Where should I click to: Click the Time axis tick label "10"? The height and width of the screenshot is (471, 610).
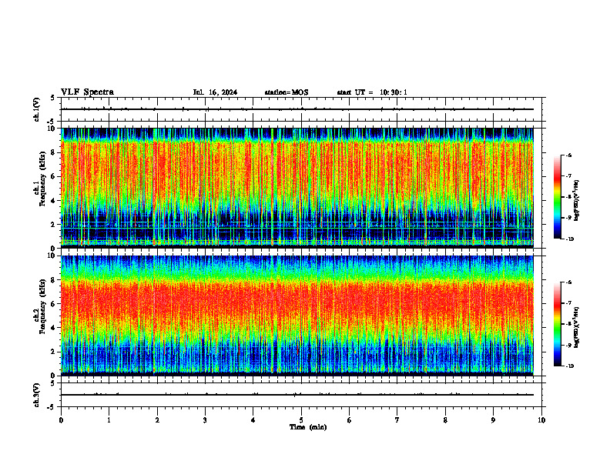coord(541,420)
